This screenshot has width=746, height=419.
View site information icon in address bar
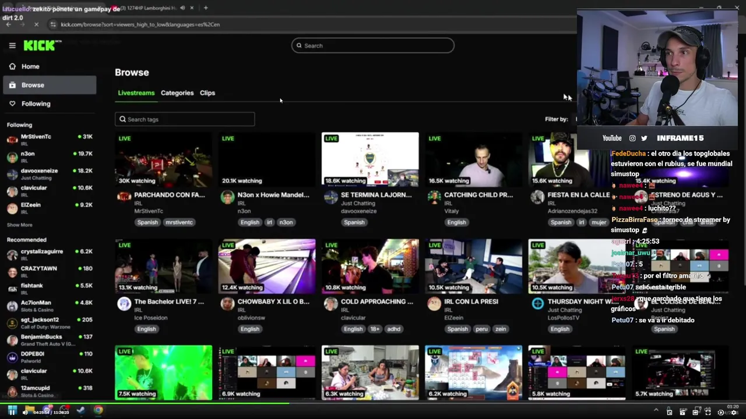click(x=53, y=24)
